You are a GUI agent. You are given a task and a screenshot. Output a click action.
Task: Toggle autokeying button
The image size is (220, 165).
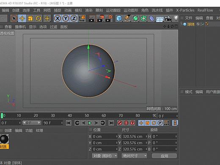[126, 123]
